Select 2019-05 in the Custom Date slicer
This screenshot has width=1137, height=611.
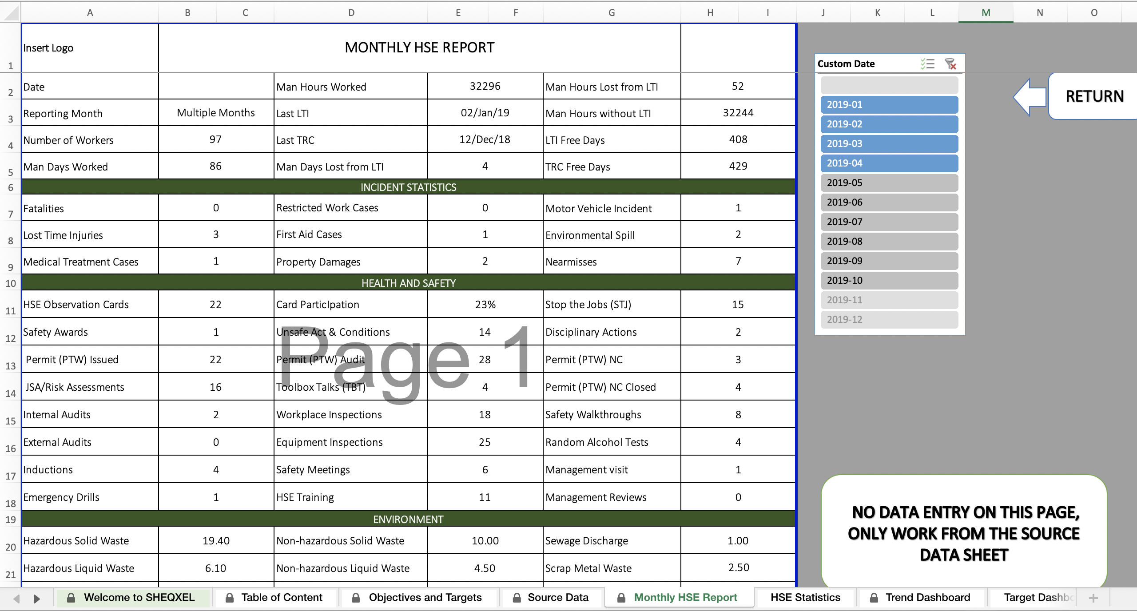[889, 183]
